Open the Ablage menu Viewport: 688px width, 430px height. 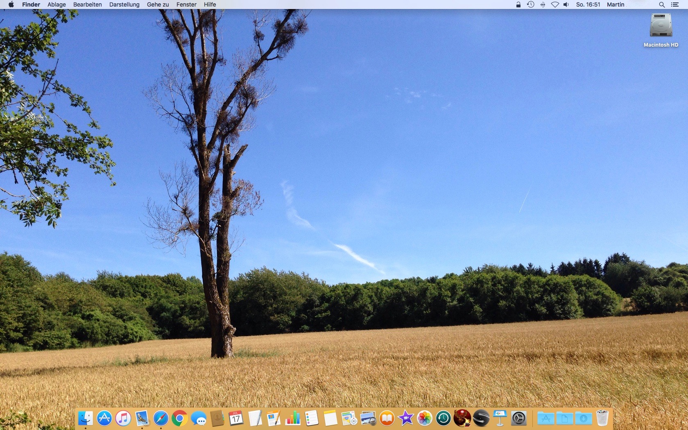[x=57, y=5]
